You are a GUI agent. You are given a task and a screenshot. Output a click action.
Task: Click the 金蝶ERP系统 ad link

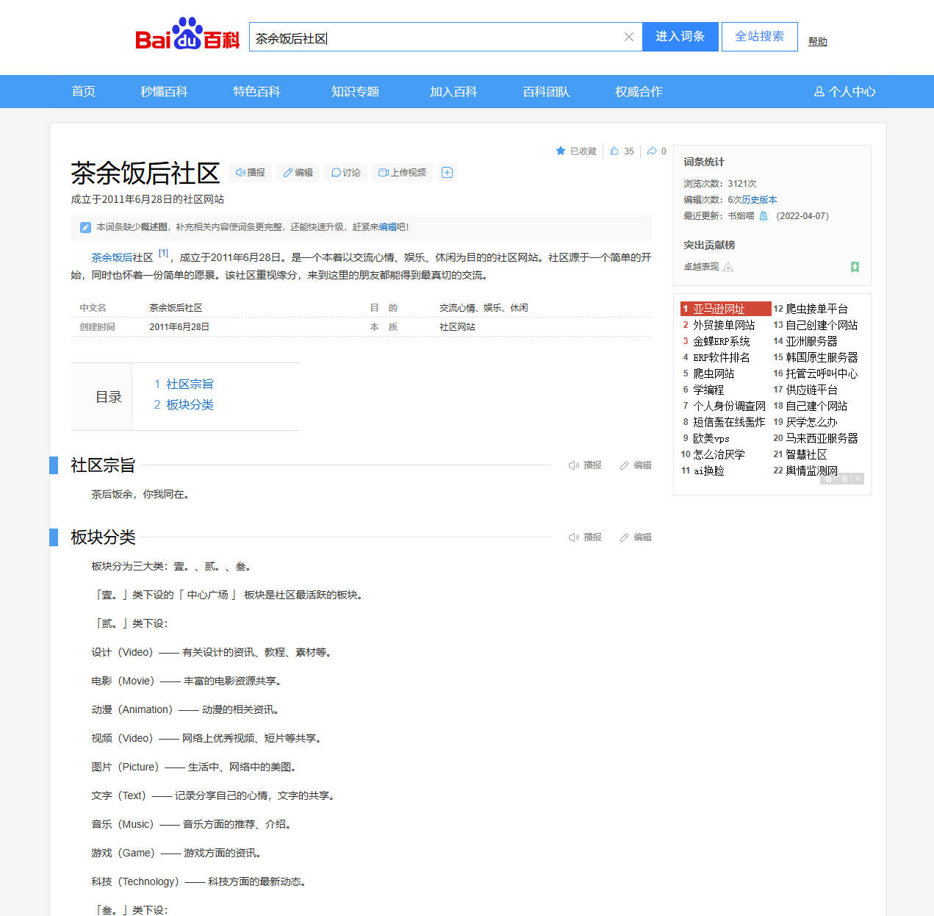pyautogui.click(x=722, y=341)
